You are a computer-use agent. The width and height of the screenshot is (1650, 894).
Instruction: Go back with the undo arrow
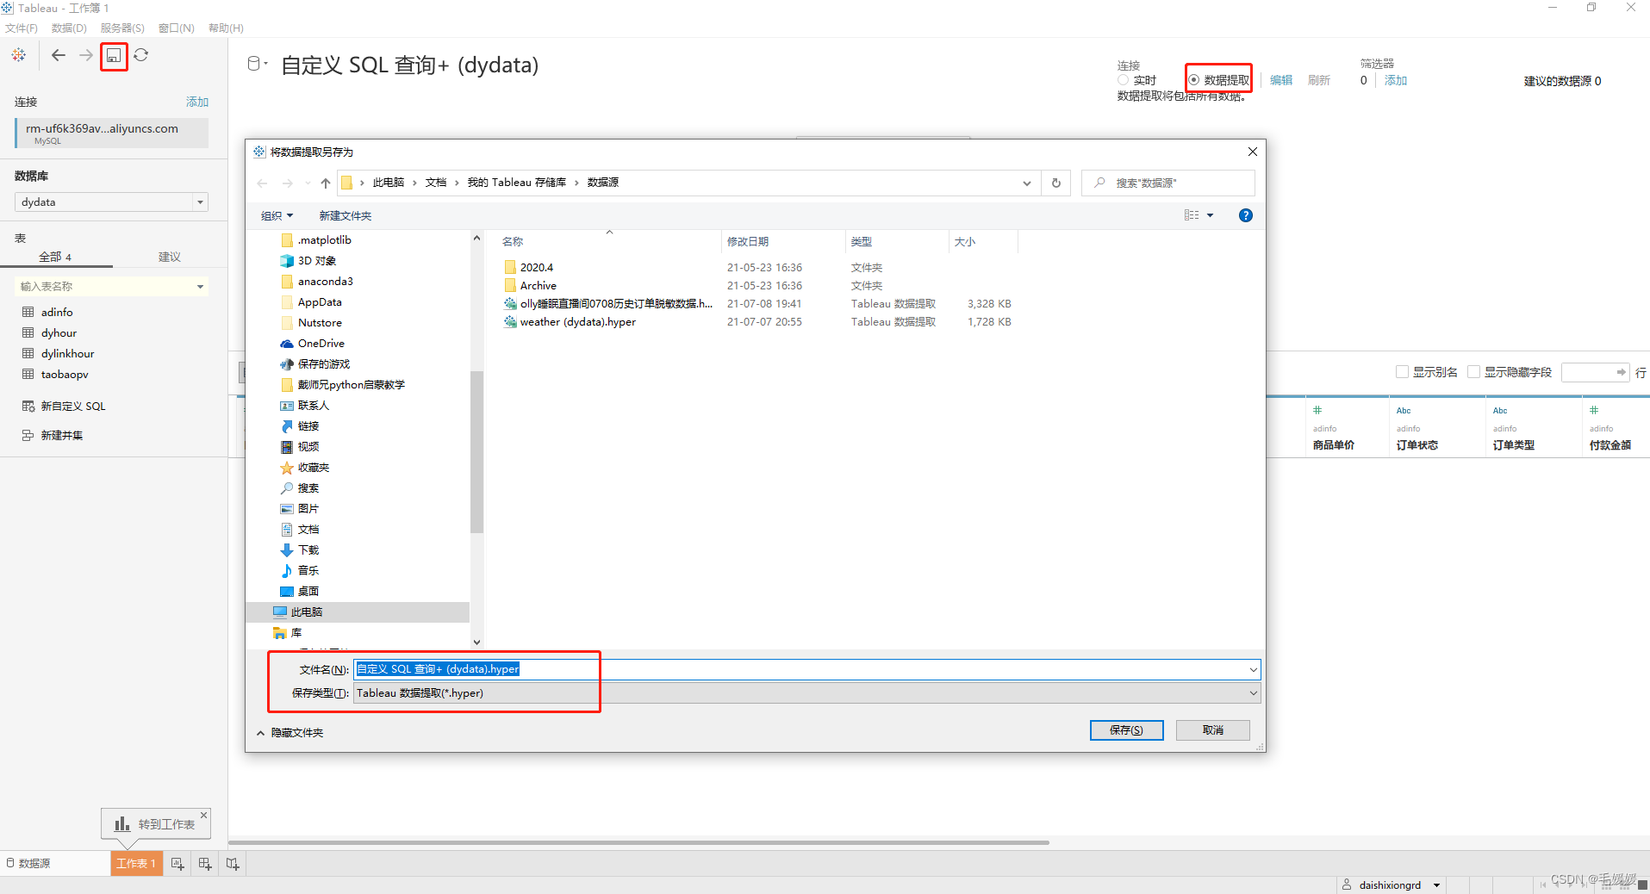pyautogui.click(x=58, y=55)
